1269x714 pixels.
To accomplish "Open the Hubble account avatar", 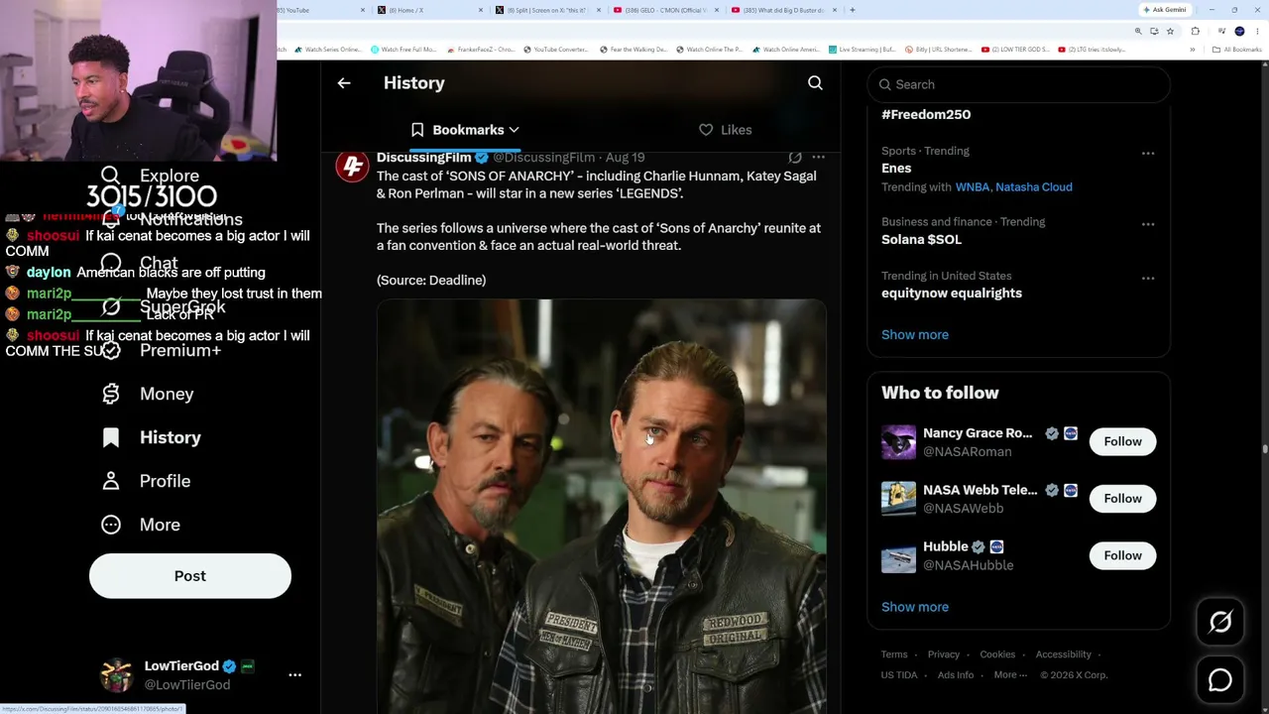I will [x=898, y=556].
